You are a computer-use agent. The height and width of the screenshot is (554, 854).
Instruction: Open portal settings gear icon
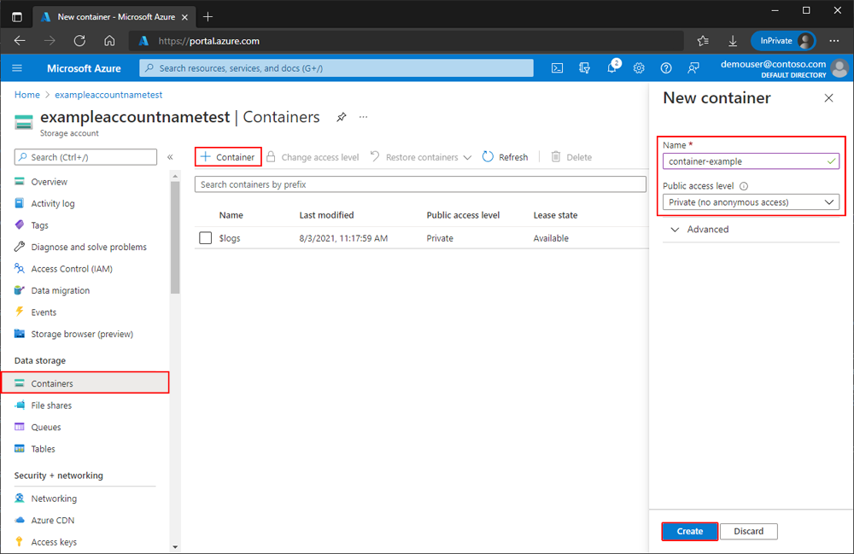pyautogui.click(x=639, y=68)
